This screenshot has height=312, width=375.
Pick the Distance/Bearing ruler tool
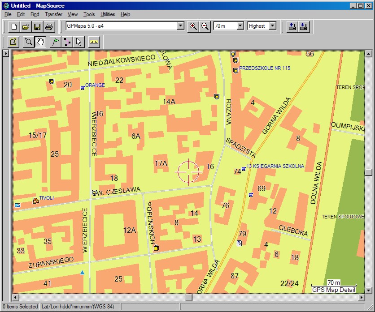coord(94,42)
